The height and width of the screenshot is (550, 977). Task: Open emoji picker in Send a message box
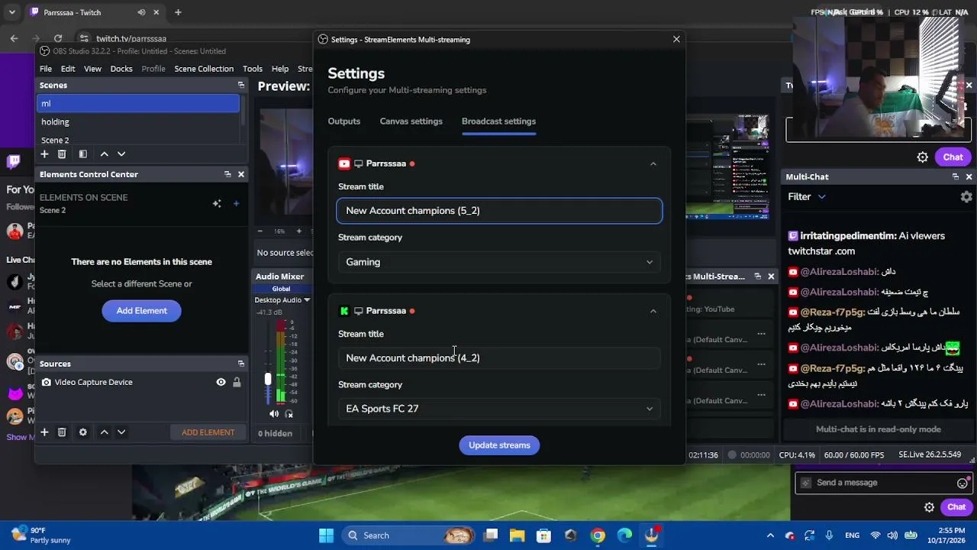click(x=962, y=483)
